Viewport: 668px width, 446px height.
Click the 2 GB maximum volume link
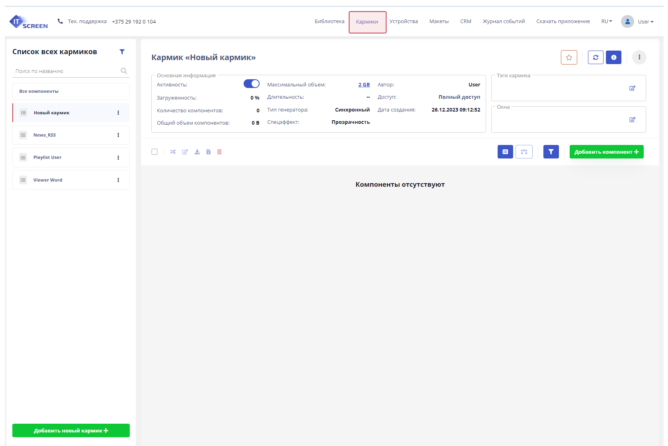tap(364, 85)
